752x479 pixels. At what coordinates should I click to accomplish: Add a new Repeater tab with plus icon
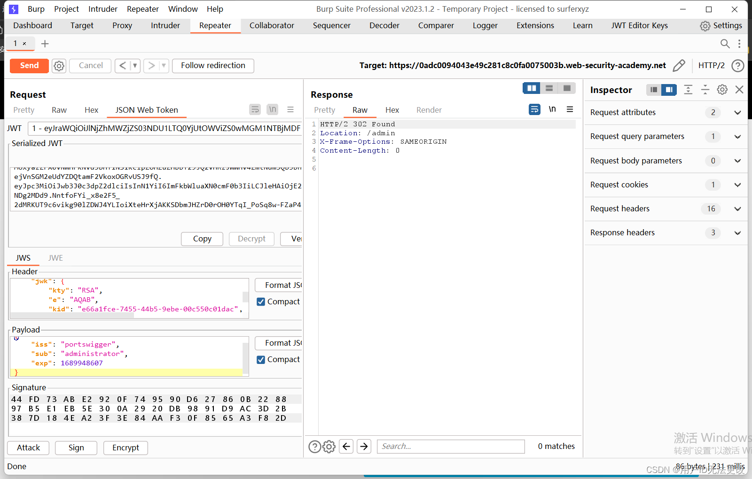pos(45,44)
